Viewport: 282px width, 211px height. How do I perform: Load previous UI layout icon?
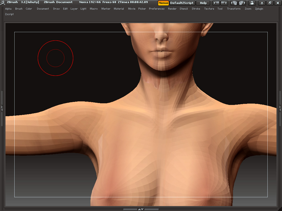(234, 3)
